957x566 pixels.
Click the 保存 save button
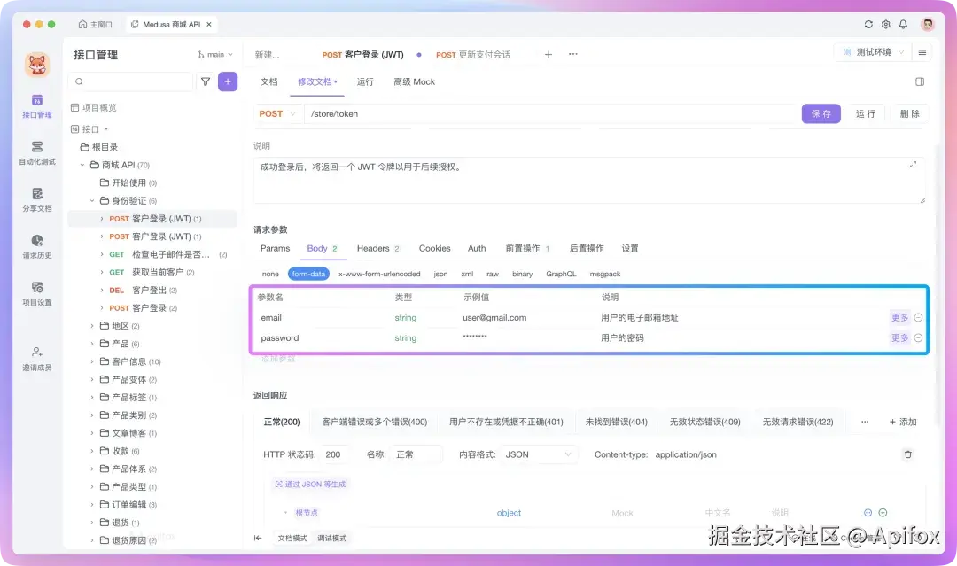coord(821,113)
